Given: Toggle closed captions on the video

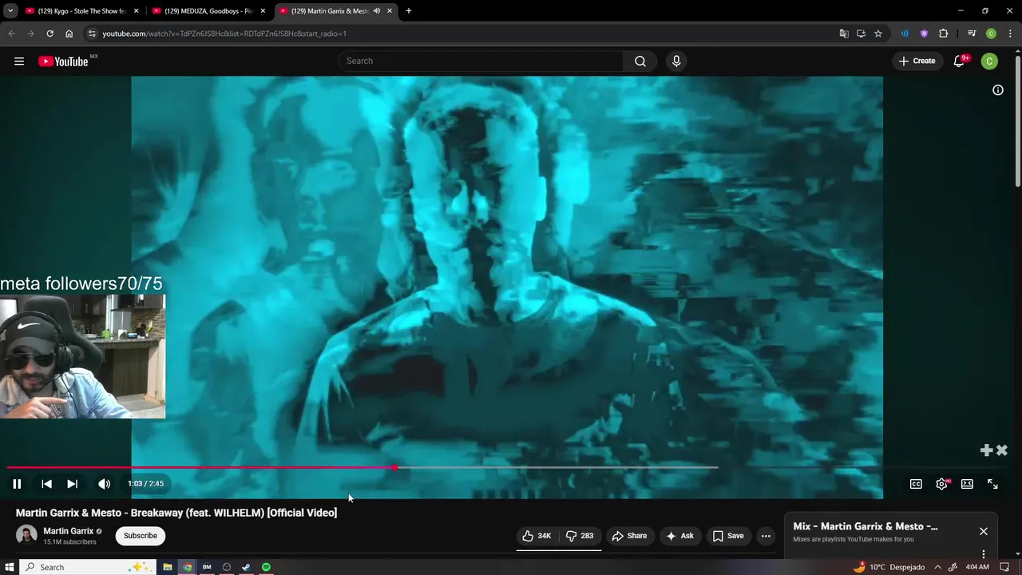Looking at the screenshot, I should pyautogui.click(x=916, y=484).
